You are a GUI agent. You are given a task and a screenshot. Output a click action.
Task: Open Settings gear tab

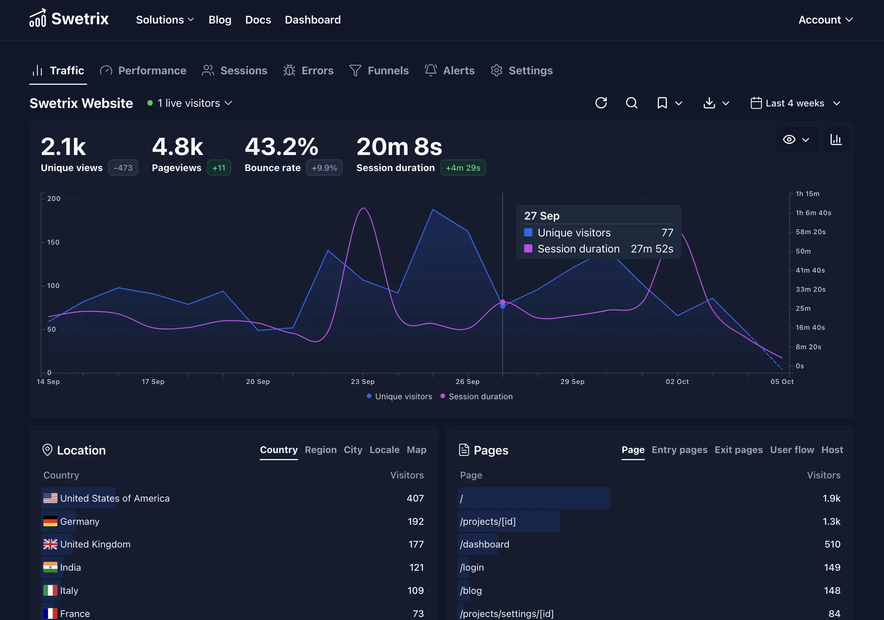(522, 71)
